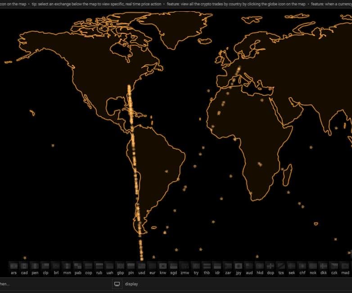Screen dimensions: 352x293
Task: Click Greenland on the world map
Action: click(180, 27)
